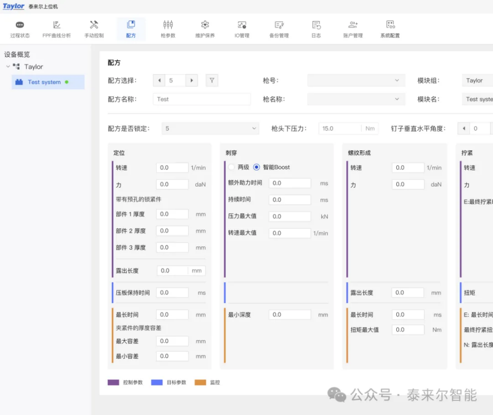Image resolution: width=493 pixels, height=415 pixels.
Task: Select the 智能Boost radio button
Action: coord(256,167)
